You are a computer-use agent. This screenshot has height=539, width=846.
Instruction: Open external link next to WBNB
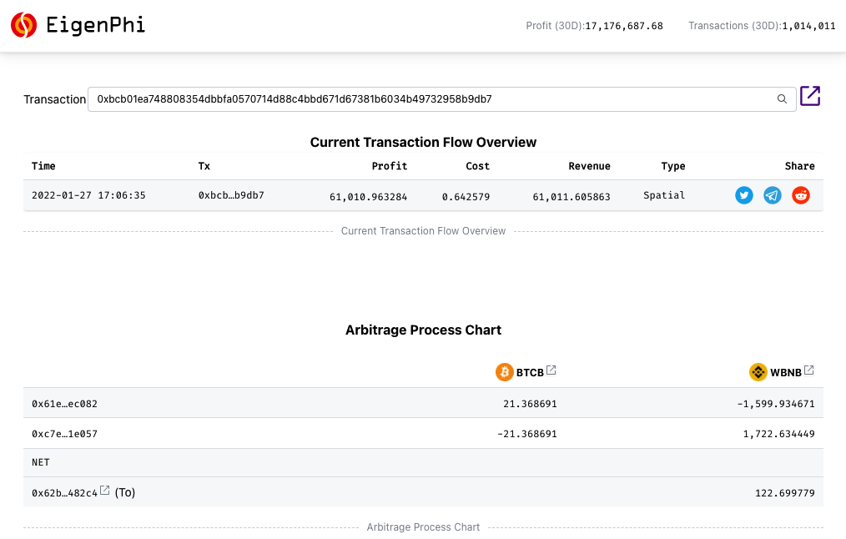pos(808,370)
